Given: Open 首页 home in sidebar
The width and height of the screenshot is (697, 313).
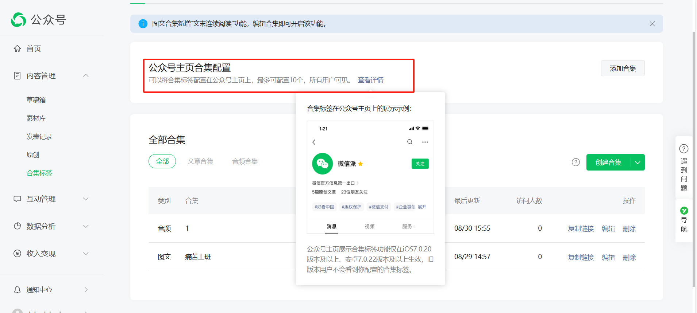Looking at the screenshot, I should (34, 48).
